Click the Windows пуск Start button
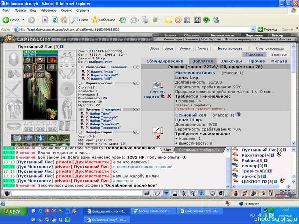This screenshot has width=299, height=224. (14, 211)
